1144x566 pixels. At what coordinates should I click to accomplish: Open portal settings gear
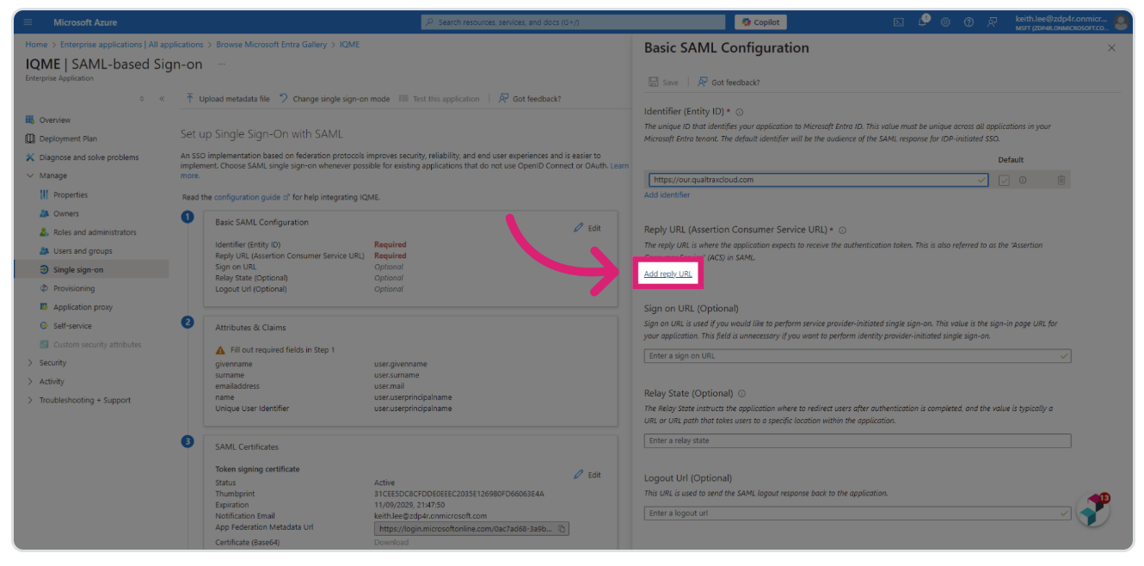pyautogui.click(x=945, y=22)
